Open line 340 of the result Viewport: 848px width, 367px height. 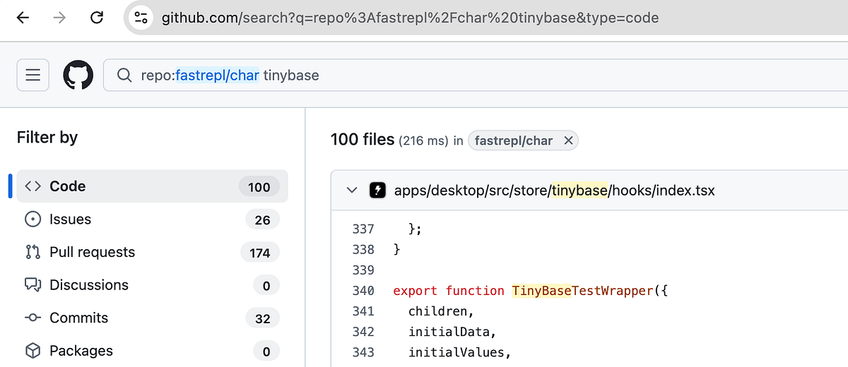[363, 291]
